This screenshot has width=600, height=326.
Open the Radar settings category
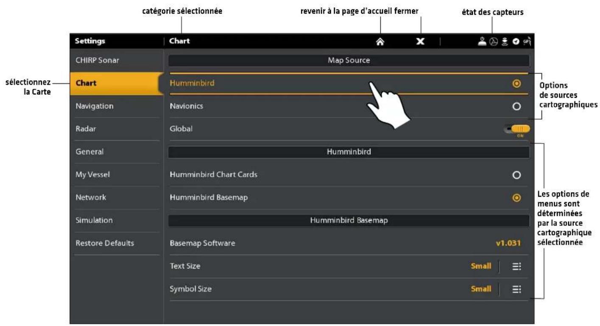(117, 129)
